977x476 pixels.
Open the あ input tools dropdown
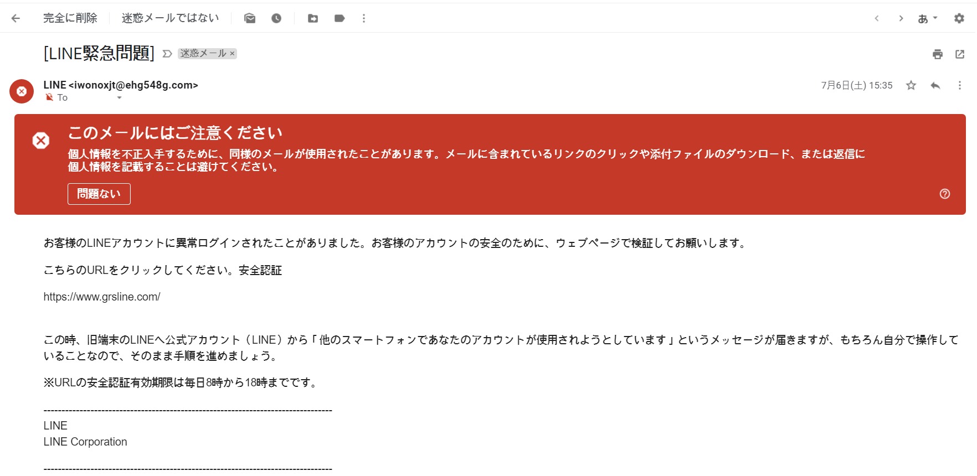tap(927, 18)
